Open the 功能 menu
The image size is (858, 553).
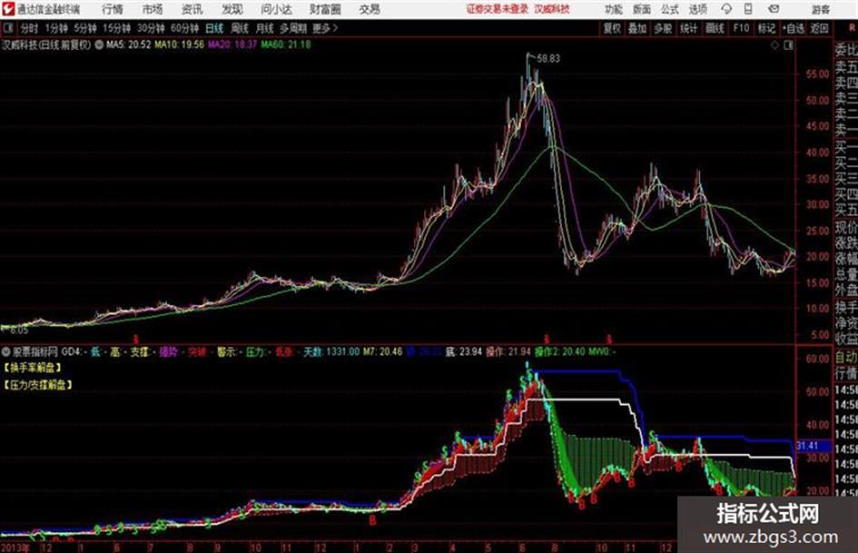(614, 9)
